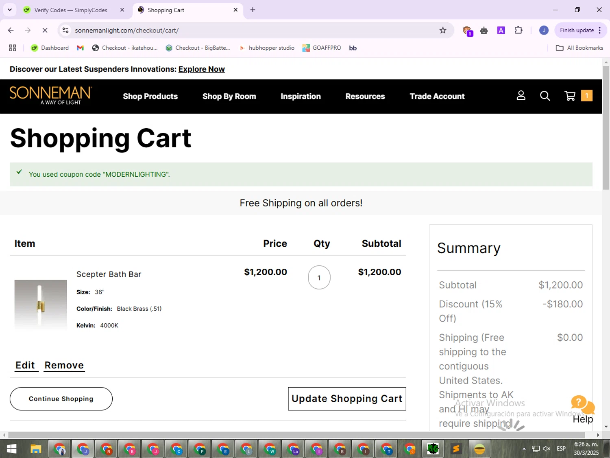Click the cart item count badge 1
610x458 pixels.
click(x=587, y=96)
